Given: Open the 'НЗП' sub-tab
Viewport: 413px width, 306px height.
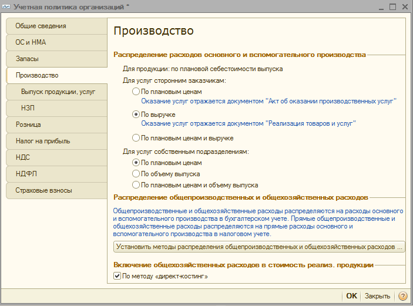Looking at the screenshot, I should pyautogui.click(x=56, y=108).
